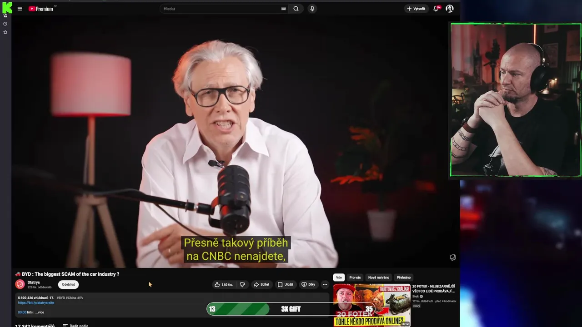This screenshot has height=327, width=582.
Task: Open the notifications bell
Action: (436, 9)
